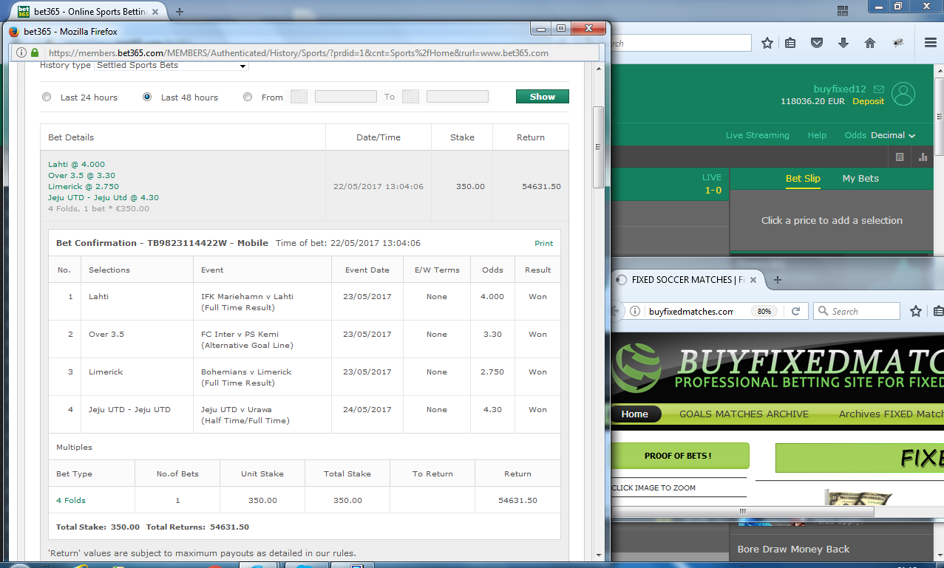Click the To date input field
This screenshot has height=568, width=944.
[458, 97]
